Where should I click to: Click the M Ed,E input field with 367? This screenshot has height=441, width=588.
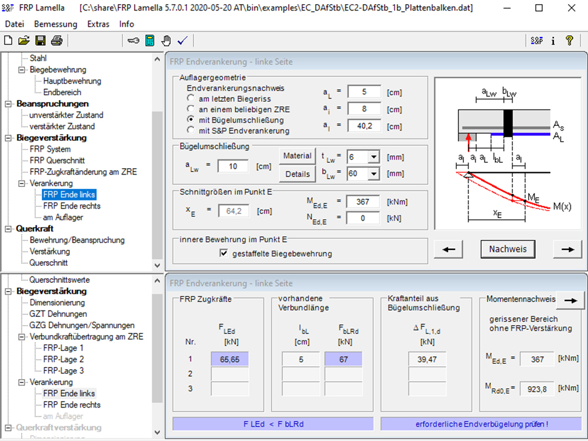(x=363, y=202)
